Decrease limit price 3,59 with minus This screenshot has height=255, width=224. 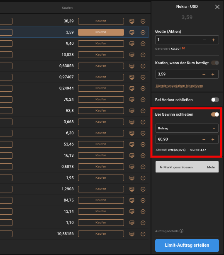click(204, 74)
